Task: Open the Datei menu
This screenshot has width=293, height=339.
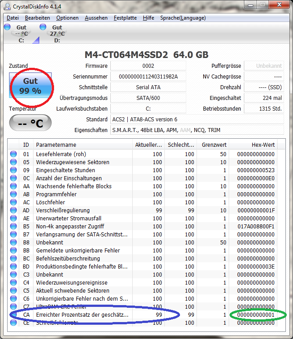Action: pos(13,18)
